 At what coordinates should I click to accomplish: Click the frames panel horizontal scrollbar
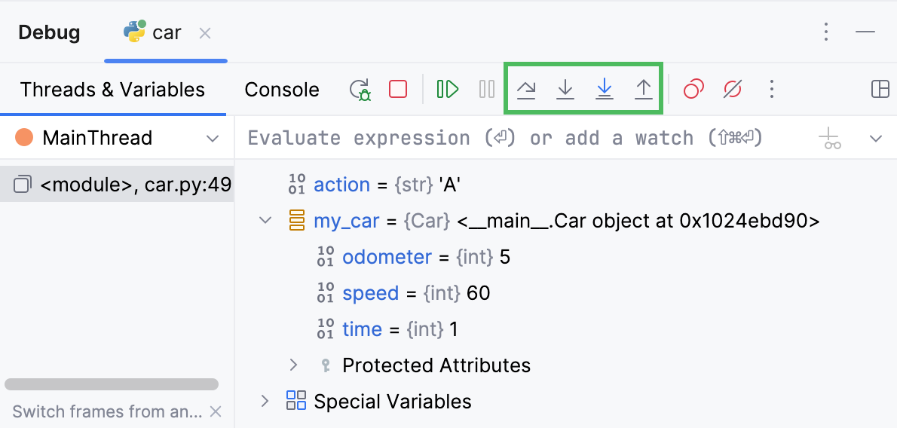(112, 384)
